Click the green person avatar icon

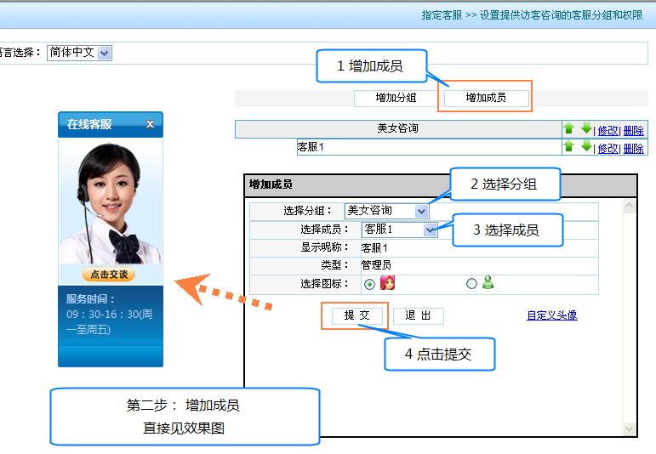click(488, 283)
